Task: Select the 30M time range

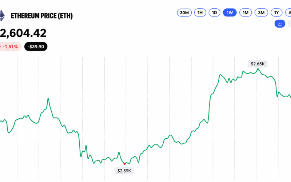Action: pyautogui.click(x=184, y=13)
